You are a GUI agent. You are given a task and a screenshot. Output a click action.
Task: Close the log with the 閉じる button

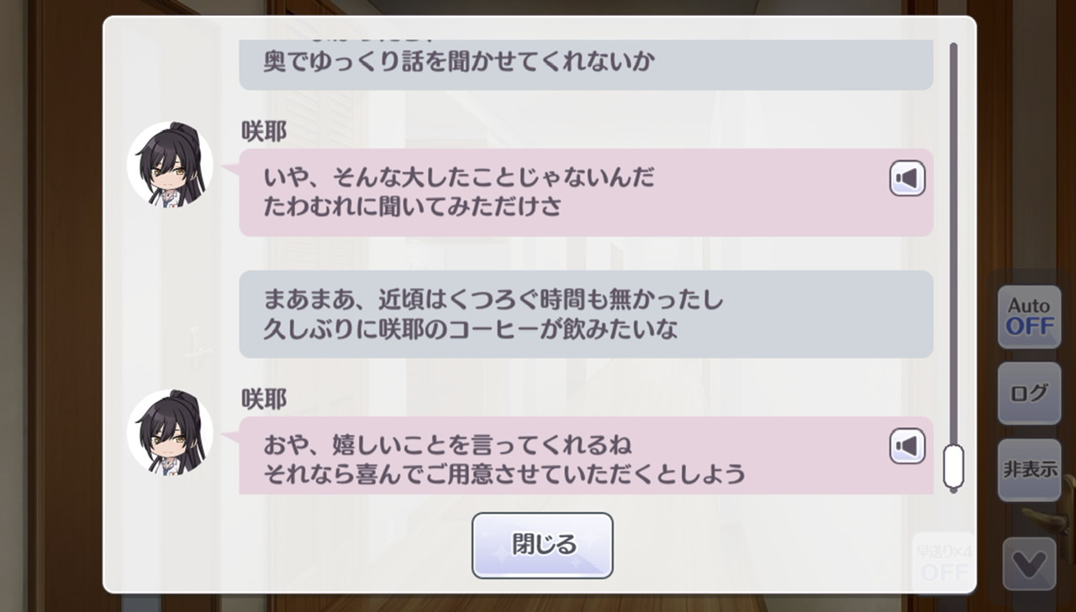542,545
